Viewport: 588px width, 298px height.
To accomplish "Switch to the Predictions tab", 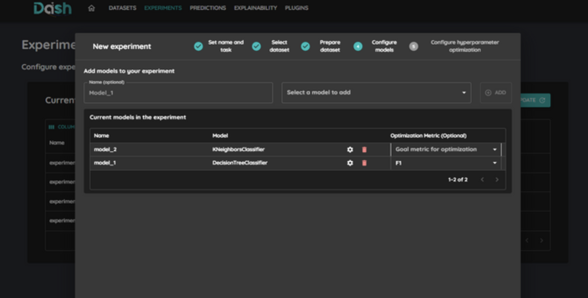I will [x=208, y=8].
